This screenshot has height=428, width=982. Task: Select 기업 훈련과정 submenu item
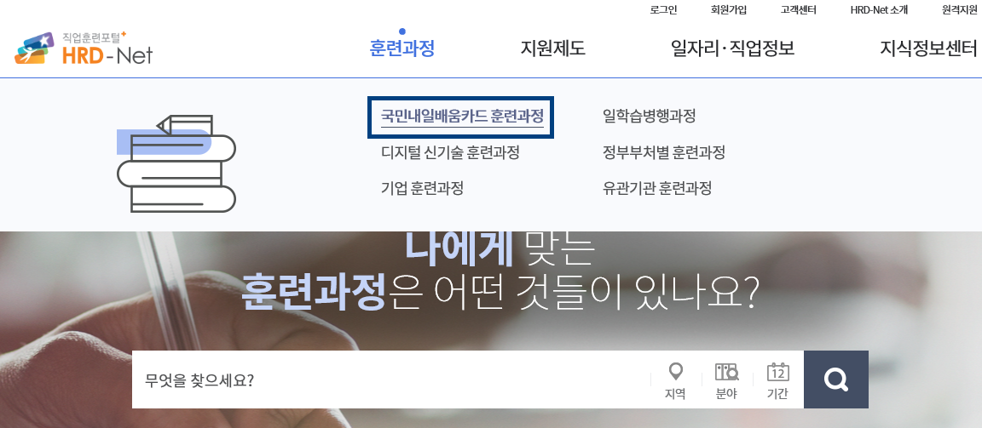tap(422, 188)
